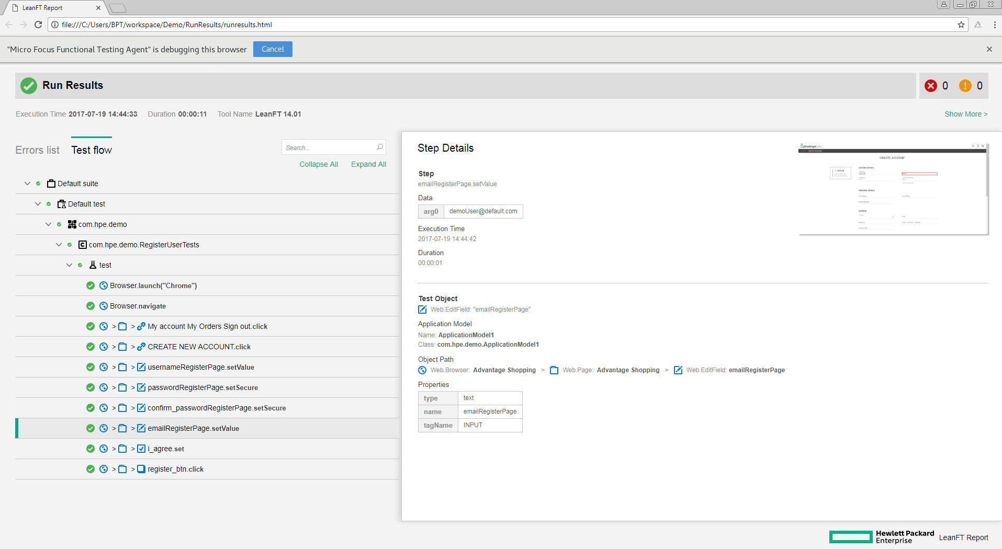Select the Test flow tab

point(92,150)
